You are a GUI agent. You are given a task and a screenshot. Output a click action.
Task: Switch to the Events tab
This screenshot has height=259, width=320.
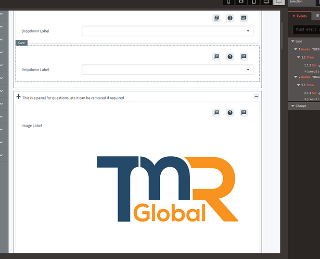pyautogui.click(x=300, y=16)
